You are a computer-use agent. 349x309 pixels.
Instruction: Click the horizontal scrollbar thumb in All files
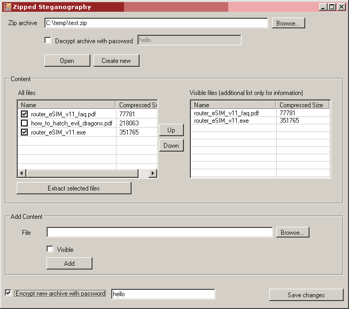coord(82,173)
